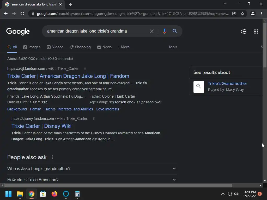Submit the search with the magnifier
The width and height of the screenshot is (267, 200).
point(175,31)
